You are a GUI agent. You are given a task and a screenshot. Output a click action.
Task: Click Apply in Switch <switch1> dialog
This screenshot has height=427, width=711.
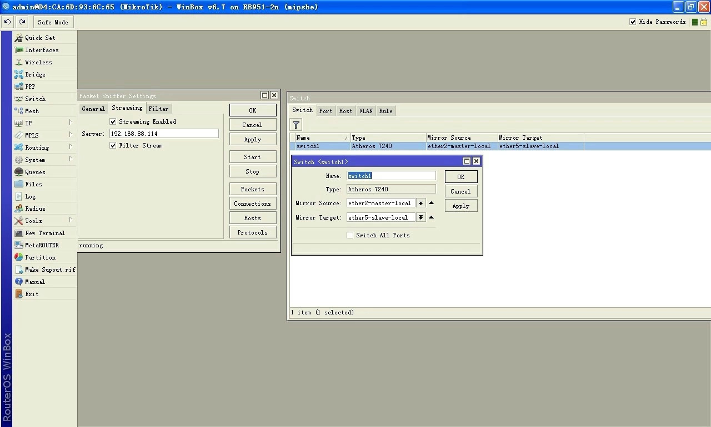[x=460, y=206]
